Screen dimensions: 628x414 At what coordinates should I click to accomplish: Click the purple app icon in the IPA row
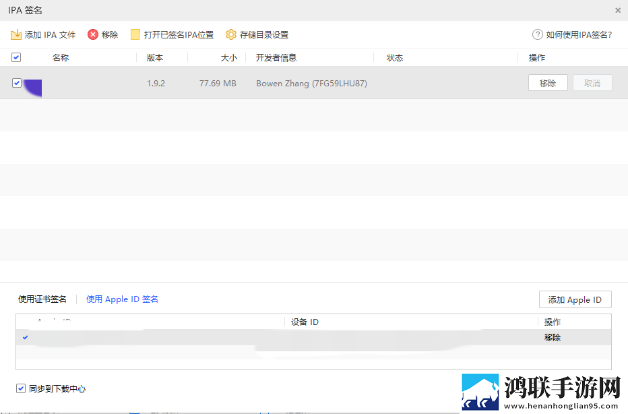click(33, 88)
